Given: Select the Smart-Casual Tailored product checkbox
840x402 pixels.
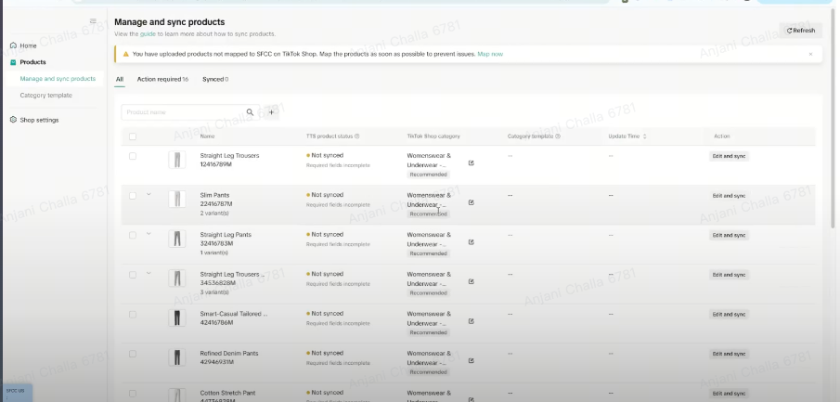Looking at the screenshot, I should point(133,314).
